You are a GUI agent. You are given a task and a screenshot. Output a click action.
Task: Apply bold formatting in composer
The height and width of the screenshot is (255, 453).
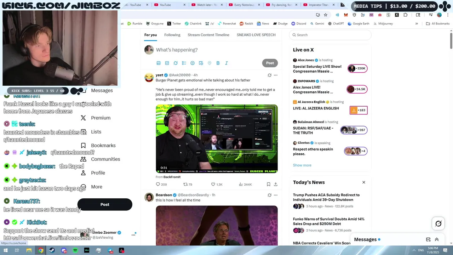218,63
